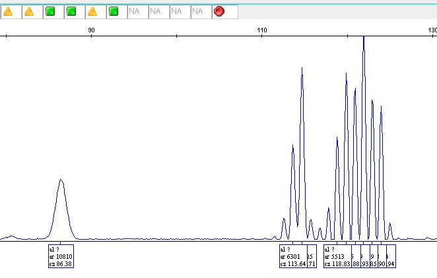
Task: Click the fourth NA quality cell
Action: pyautogui.click(x=198, y=11)
